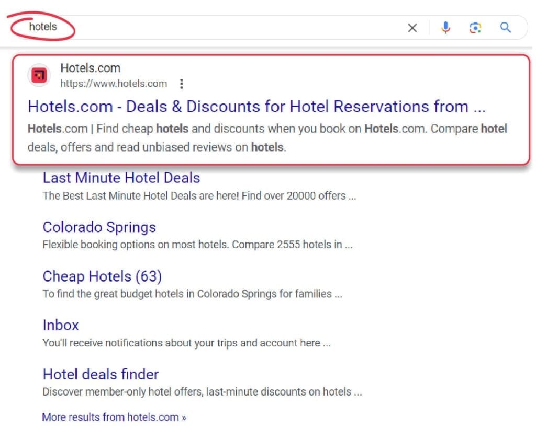The image size is (536, 440).
Task: Click the Hotels.com site name above the URL
Action: coord(90,68)
